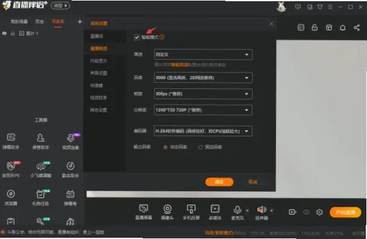Open the 编码器 dropdown showing H.264
367x239 pixels.
click(x=203, y=131)
